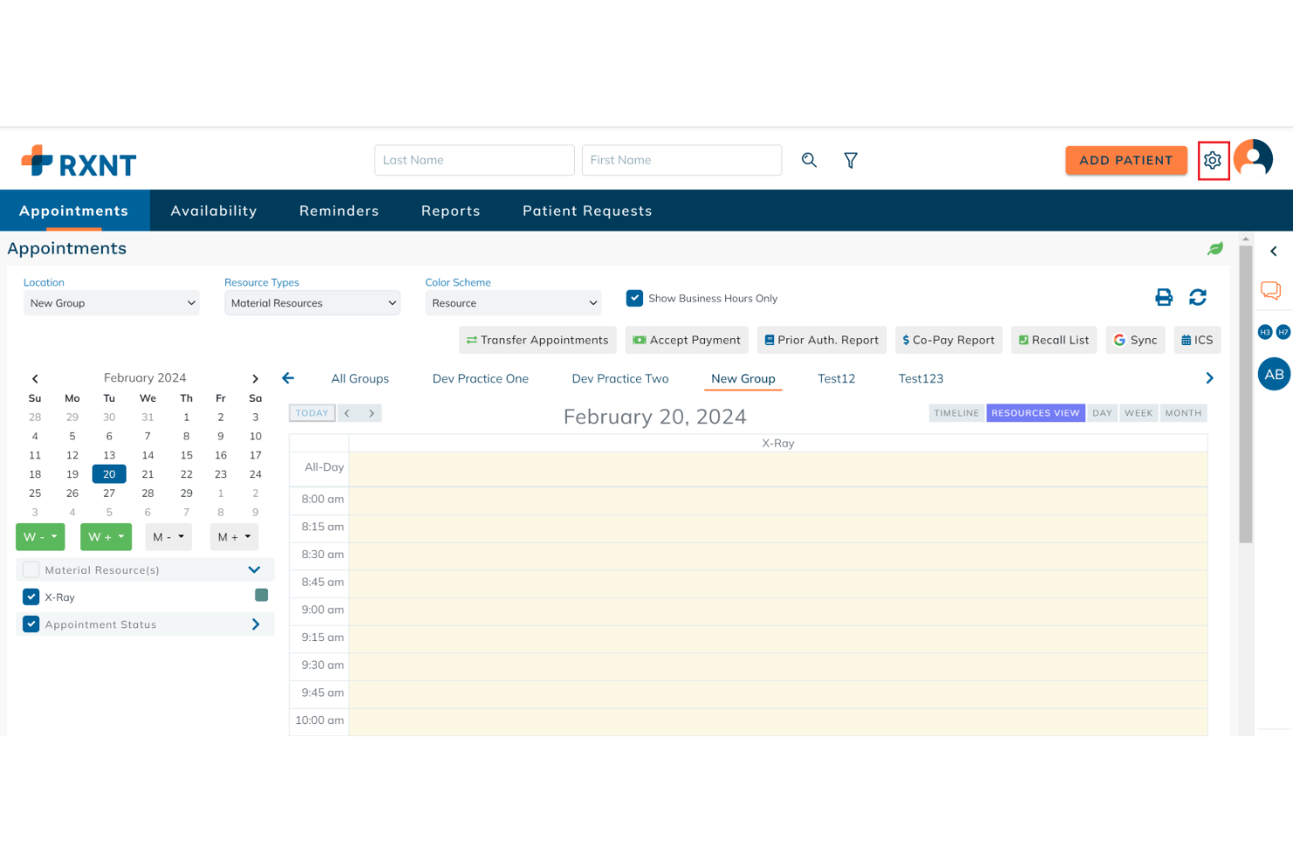Switch to the Reminders tab
The height and width of the screenshot is (862, 1293).
(339, 210)
